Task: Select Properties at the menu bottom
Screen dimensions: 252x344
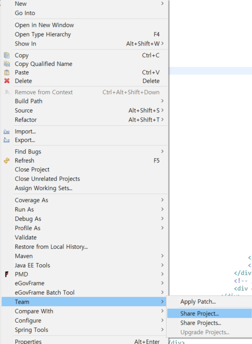Action: tap(84, 341)
